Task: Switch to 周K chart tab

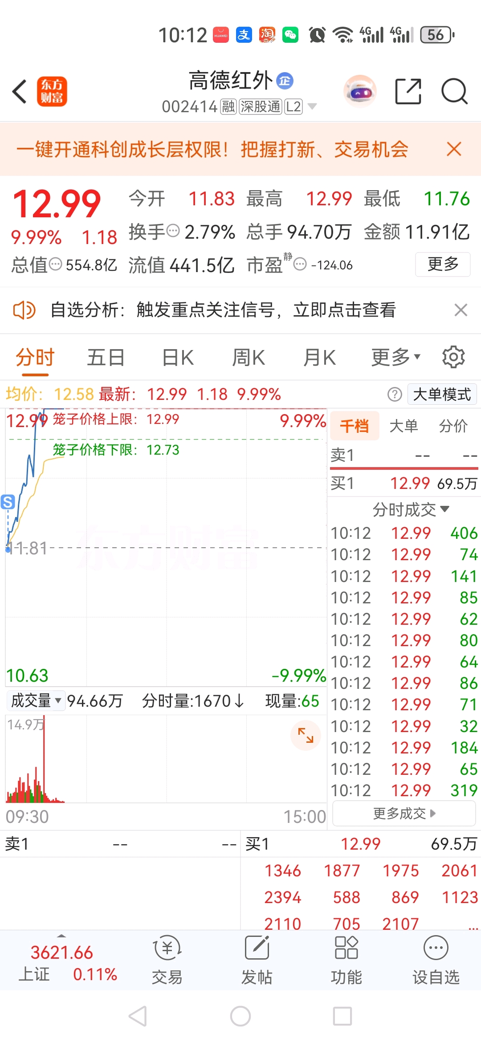Action: (x=249, y=357)
